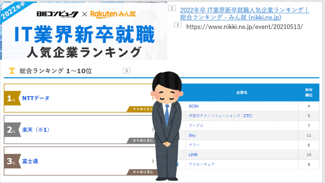Image resolution: width=325 pixels, height=183 pixels.
Task: Click the 総合ランキング 1〜10位 heading
Action: click(56, 71)
